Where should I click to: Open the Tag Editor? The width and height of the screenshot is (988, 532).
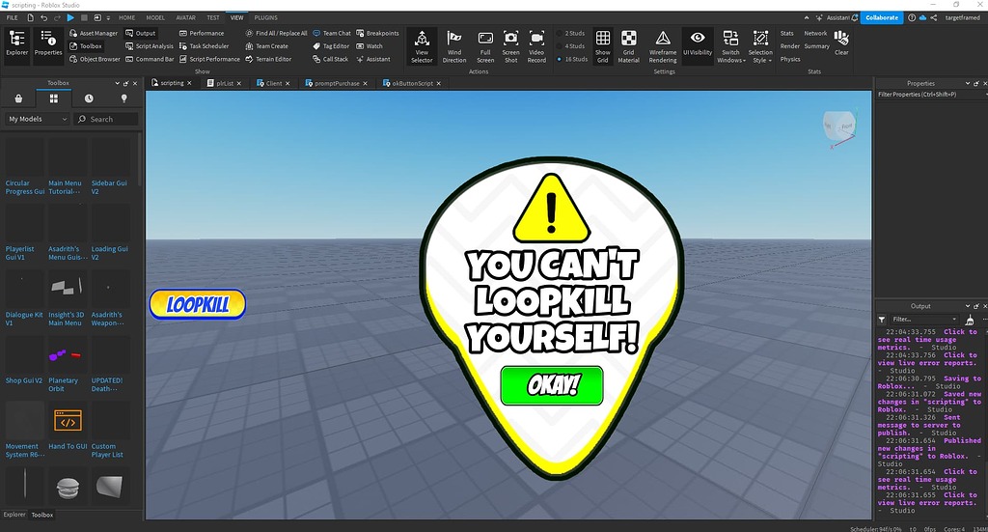tap(331, 46)
